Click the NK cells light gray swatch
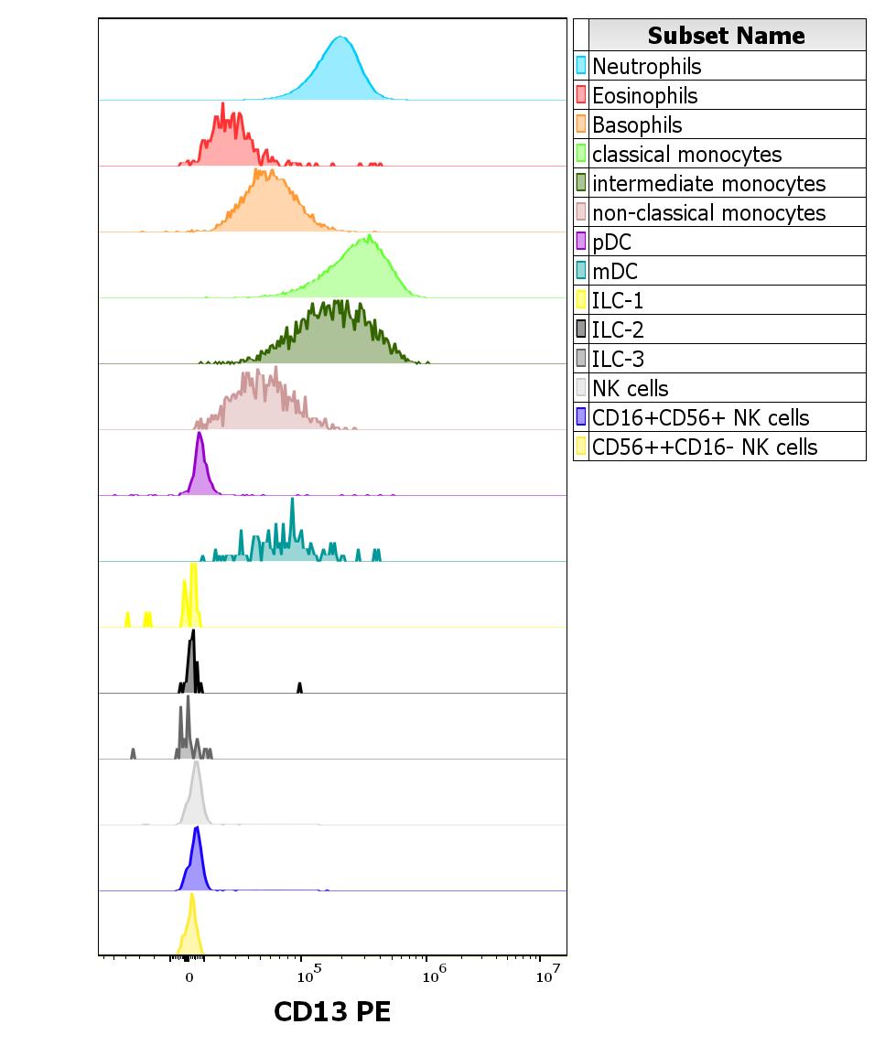The height and width of the screenshot is (1046, 885). 581,388
